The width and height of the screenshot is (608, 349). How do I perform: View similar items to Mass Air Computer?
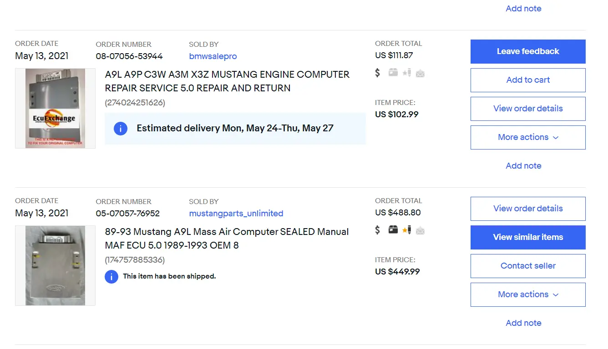(x=528, y=237)
